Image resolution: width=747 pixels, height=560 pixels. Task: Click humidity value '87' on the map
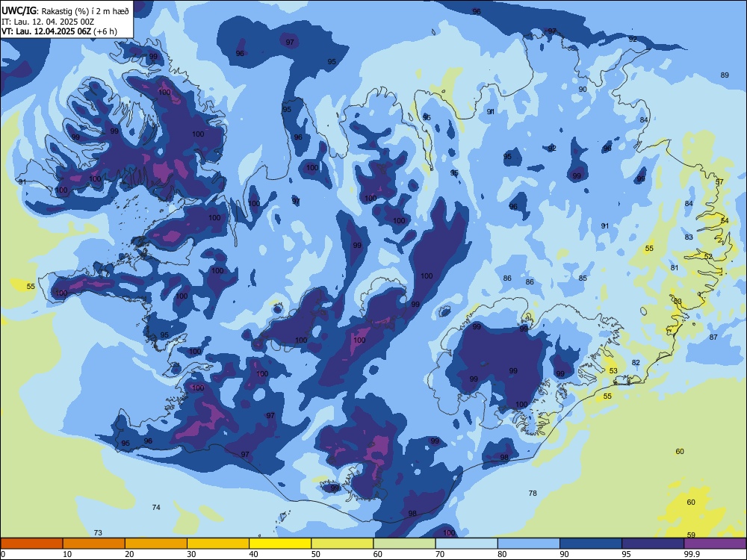(x=713, y=337)
